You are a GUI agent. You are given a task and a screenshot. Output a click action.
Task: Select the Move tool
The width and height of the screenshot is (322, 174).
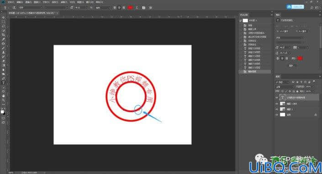coord(3,17)
